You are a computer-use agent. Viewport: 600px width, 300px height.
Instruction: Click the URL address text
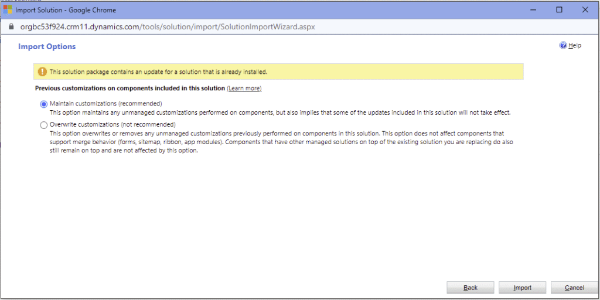[x=168, y=27]
